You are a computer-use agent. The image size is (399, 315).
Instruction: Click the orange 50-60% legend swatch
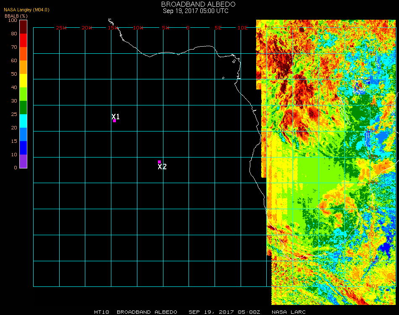[x=24, y=67]
